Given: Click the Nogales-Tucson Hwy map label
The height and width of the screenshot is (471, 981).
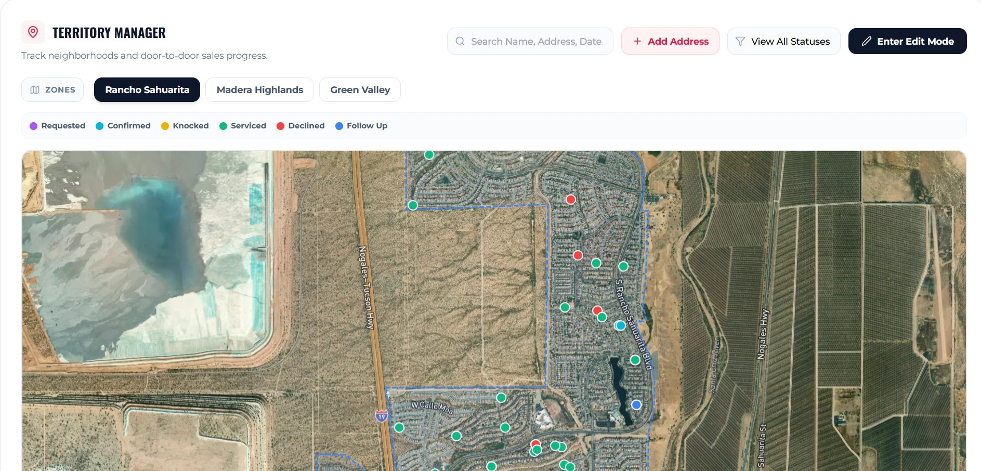Looking at the screenshot, I should [367, 287].
